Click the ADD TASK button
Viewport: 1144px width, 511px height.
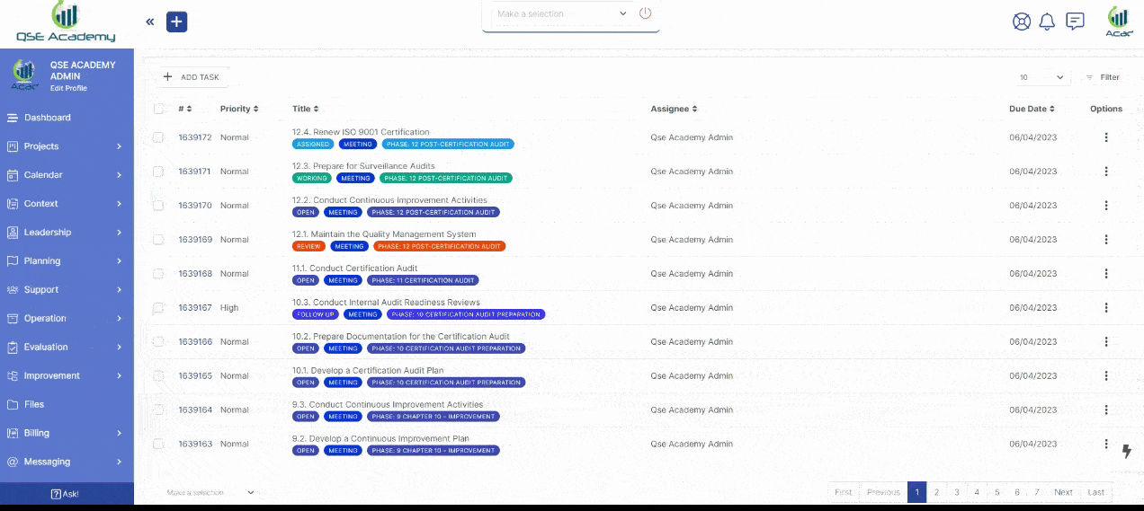point(192,77)
